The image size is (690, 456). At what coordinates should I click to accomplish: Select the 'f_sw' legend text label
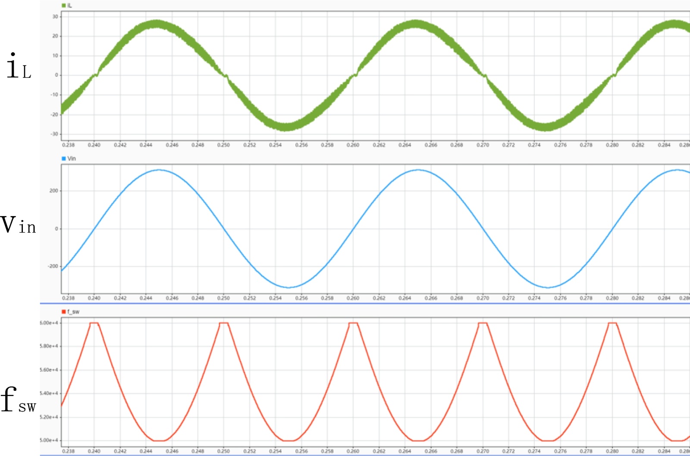pyautogui.click(x=73, y=312)
